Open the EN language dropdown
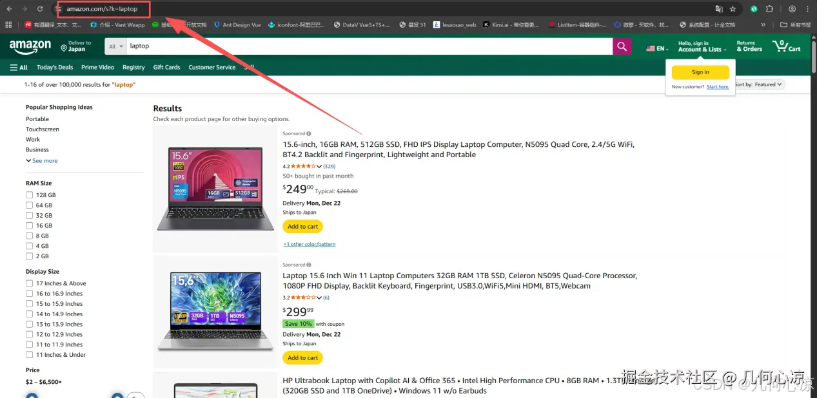Image resolution: width=817 pixels, height=398 pixels. [658, 48]
